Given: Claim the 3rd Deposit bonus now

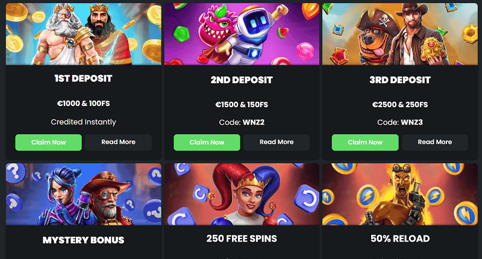Looking at the screenshot, I should point(365,142).
